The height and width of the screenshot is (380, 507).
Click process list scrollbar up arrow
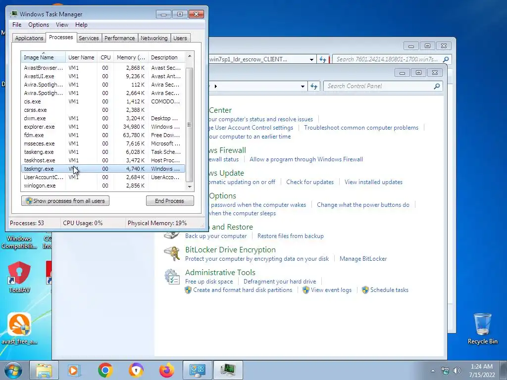190,56
